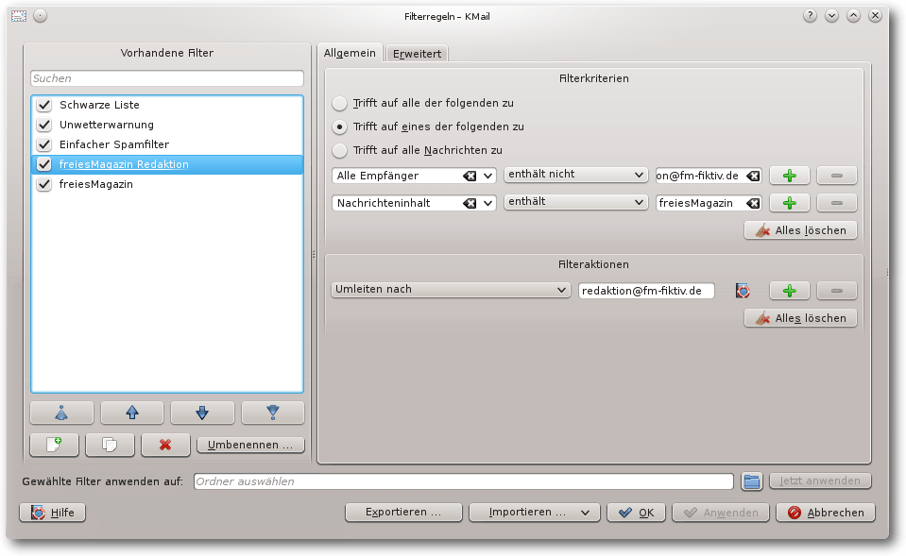
Task: Select freiesMagazin Redaktion filter entry
Action: [x=167, y=164]
